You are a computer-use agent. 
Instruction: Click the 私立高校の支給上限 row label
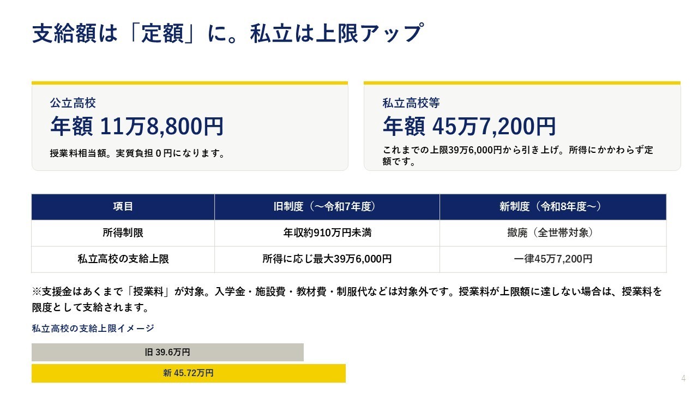(123, 259)
